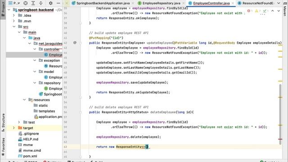288x162 pixels.
Task: Collapse the springboot-backend root node
Action: coord(9,10)
